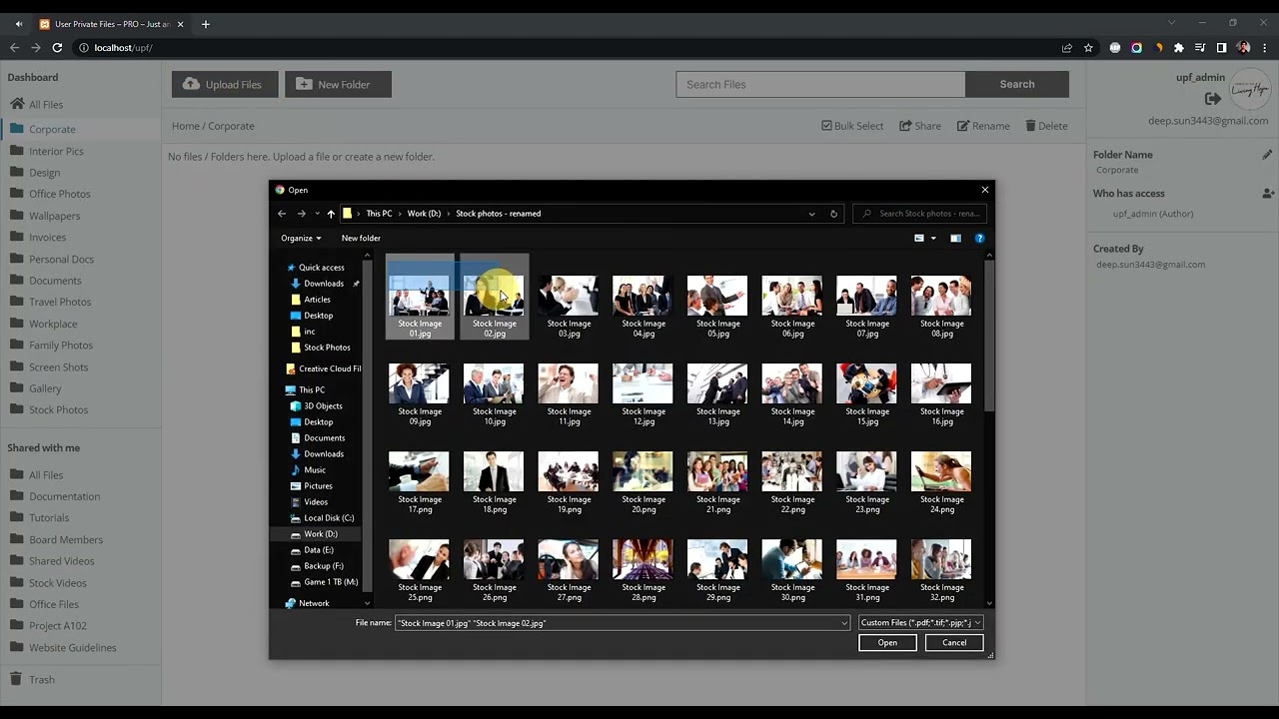The image size is (1279, 719).
Task: Toggle the preview pane icon
Action: coord(955,238)
